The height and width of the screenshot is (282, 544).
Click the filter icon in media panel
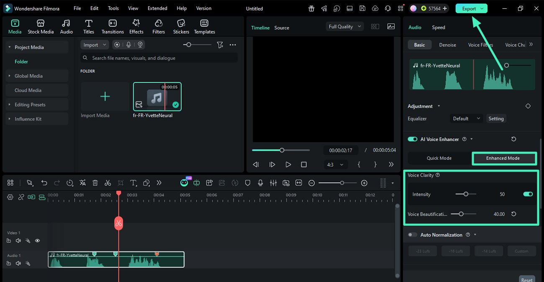click(220, 45)
